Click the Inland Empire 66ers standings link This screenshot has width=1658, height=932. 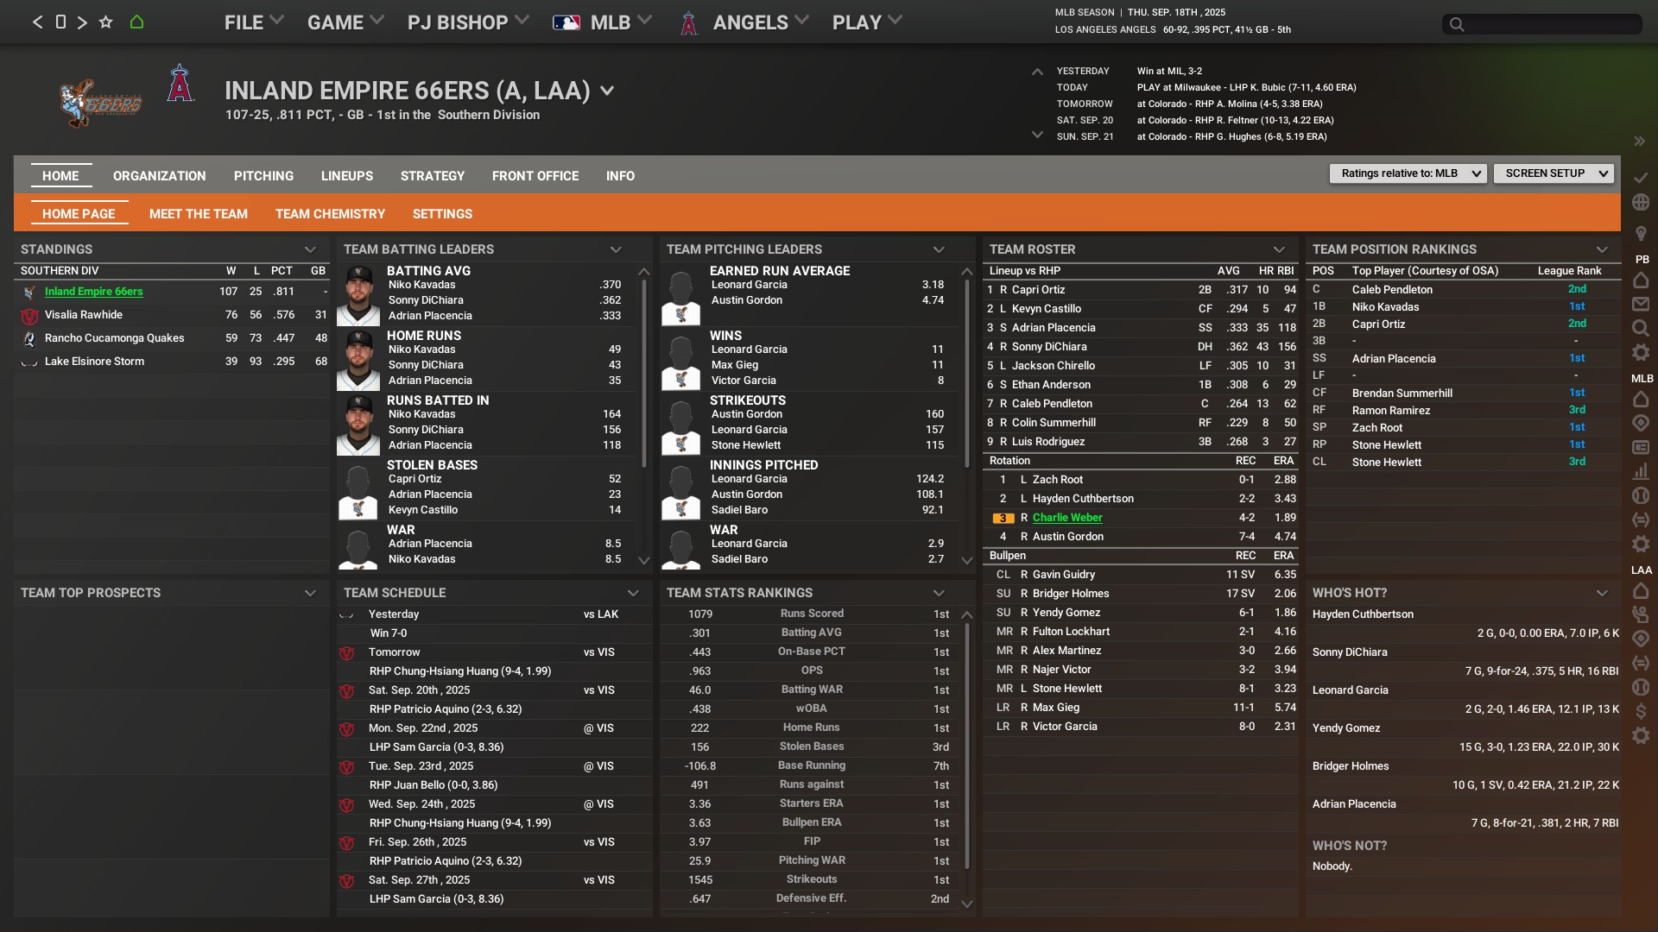click(93, 292)
